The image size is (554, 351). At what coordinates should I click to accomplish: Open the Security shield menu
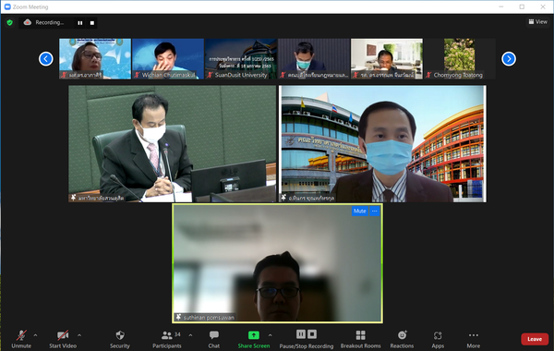click(x=120, y=339)
